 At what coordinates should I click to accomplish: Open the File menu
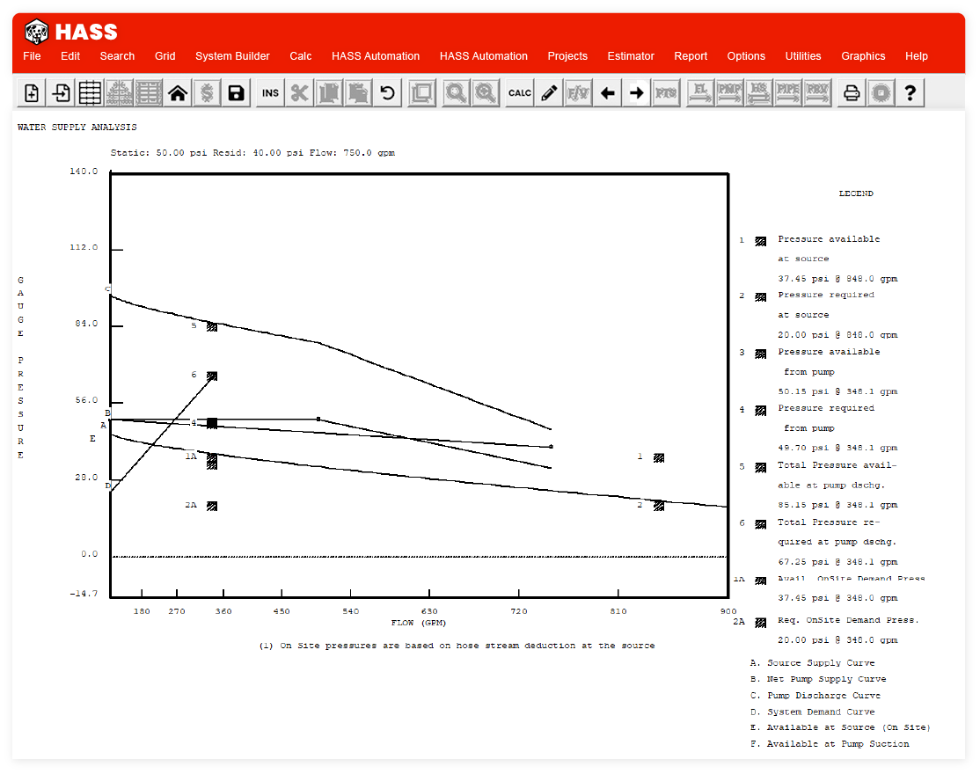coord(32,56)
